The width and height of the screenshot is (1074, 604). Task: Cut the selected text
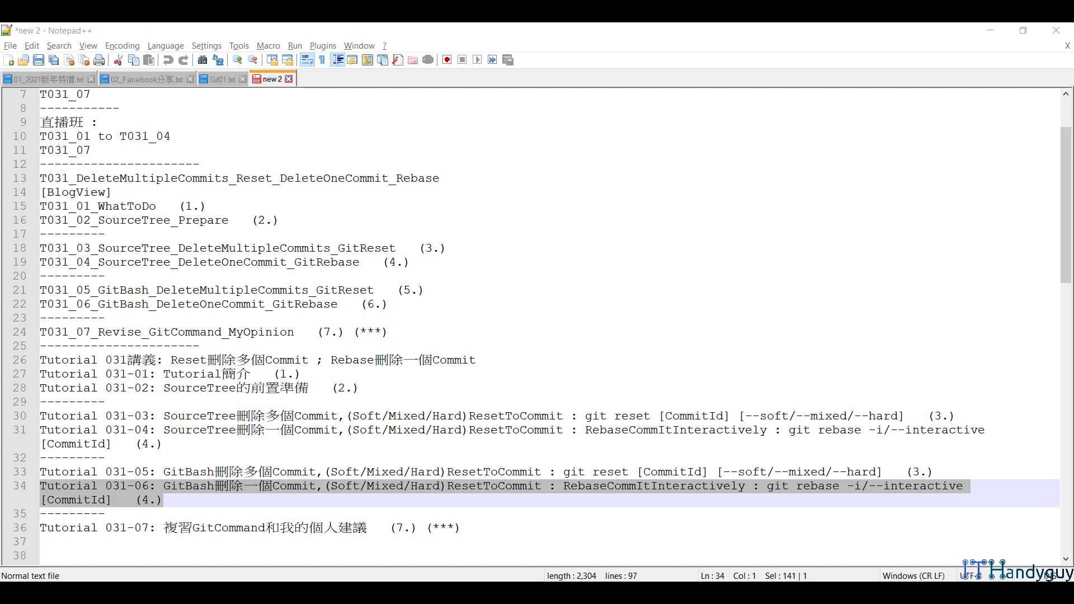click(x=118, y=60)
